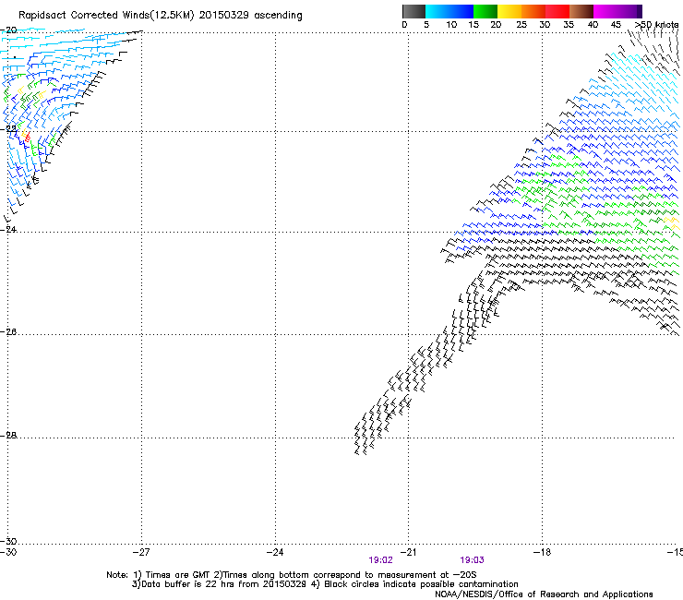Click the NOAA/NESDIS credit line
The image size is (683, 600).
point(544,594)
